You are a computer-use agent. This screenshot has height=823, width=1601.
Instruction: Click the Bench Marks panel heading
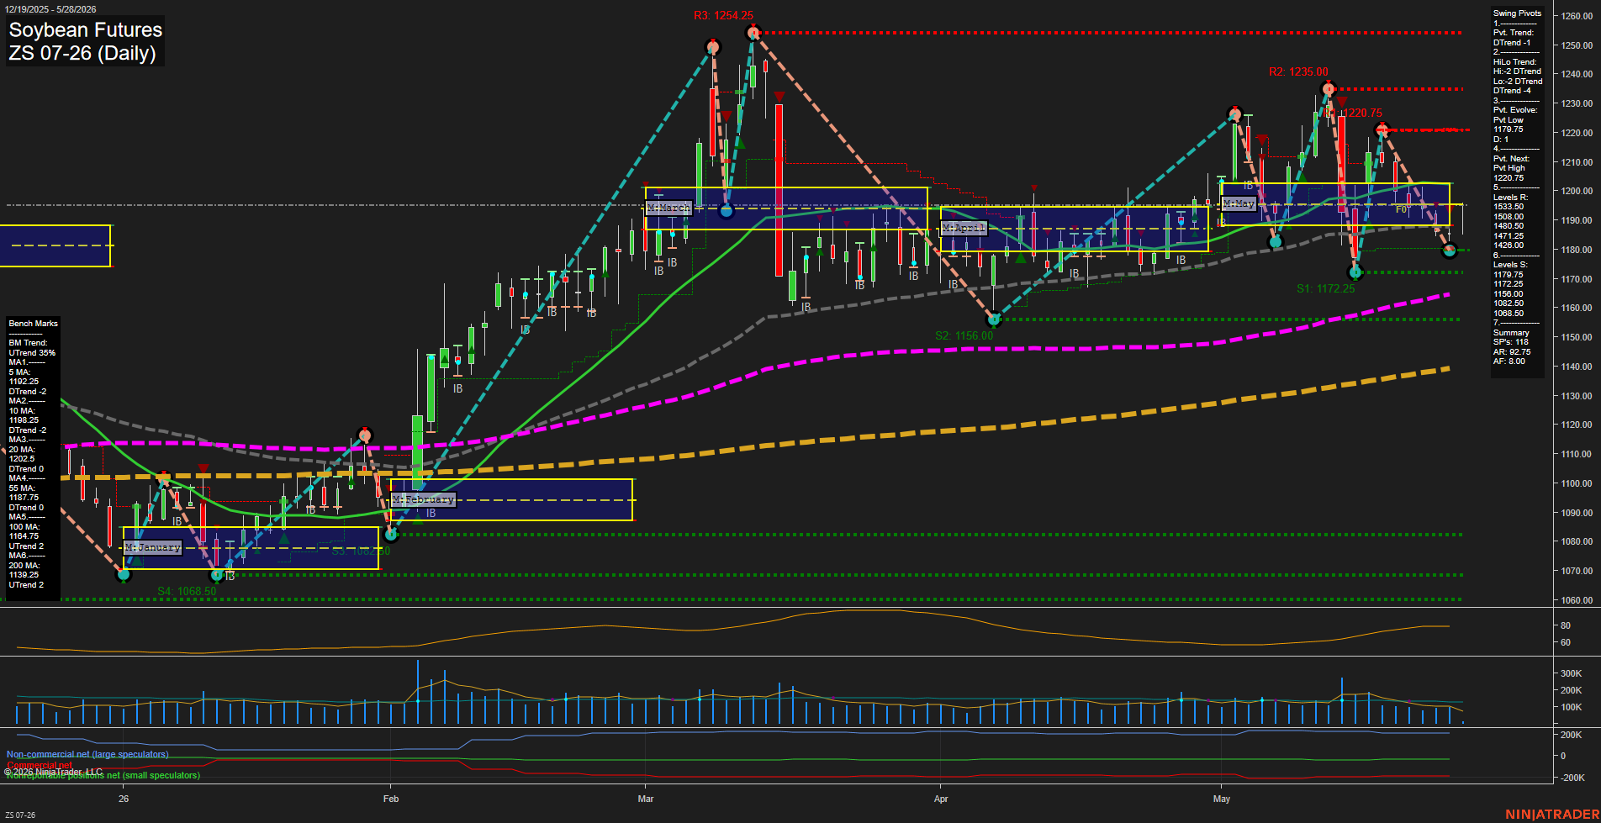coord(34,324)
